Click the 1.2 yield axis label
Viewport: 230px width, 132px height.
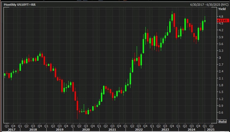221,99
